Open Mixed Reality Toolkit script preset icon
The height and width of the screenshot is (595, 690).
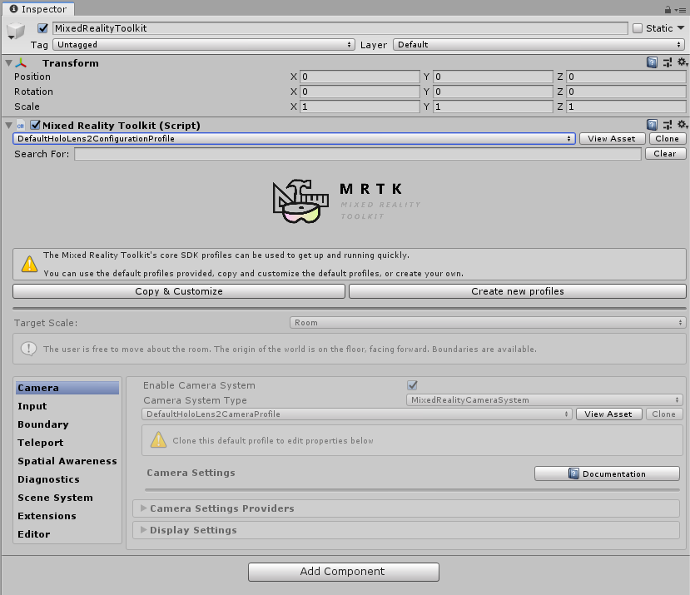coord(668,125)
